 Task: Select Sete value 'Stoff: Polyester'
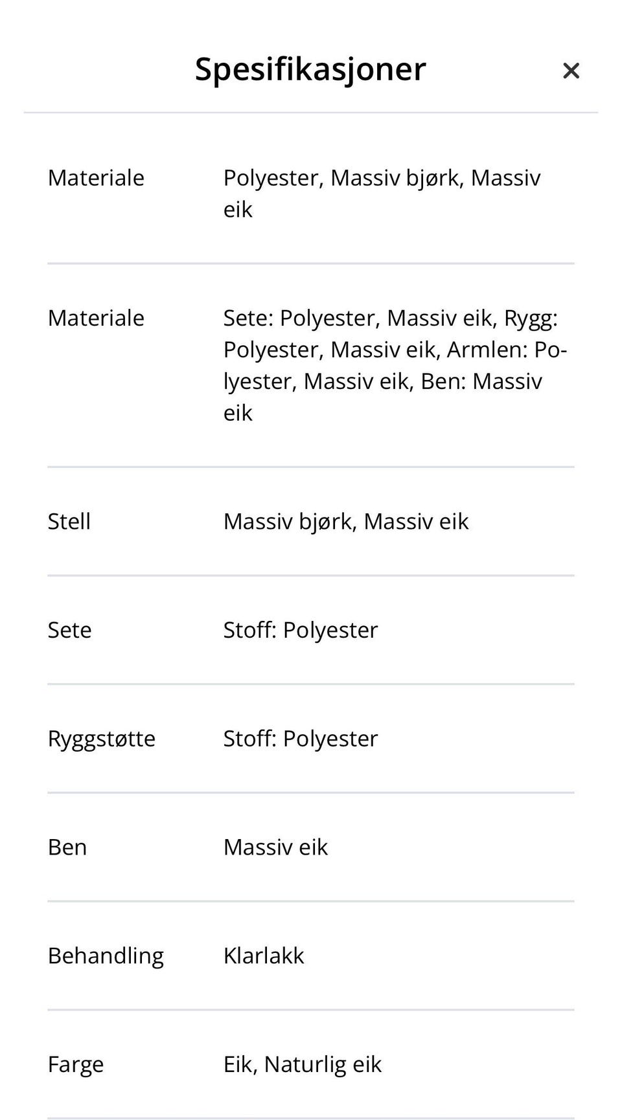301,631
